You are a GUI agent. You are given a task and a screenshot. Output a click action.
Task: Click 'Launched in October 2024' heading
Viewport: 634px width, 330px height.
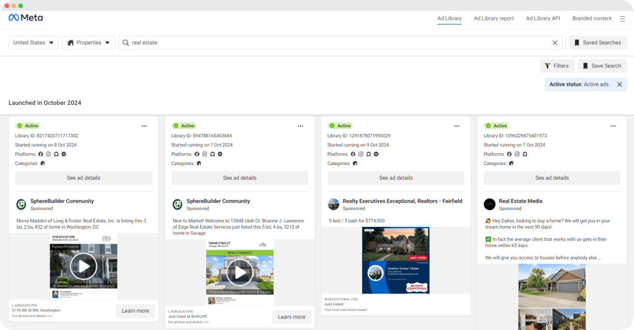click(x=45, y=103)
